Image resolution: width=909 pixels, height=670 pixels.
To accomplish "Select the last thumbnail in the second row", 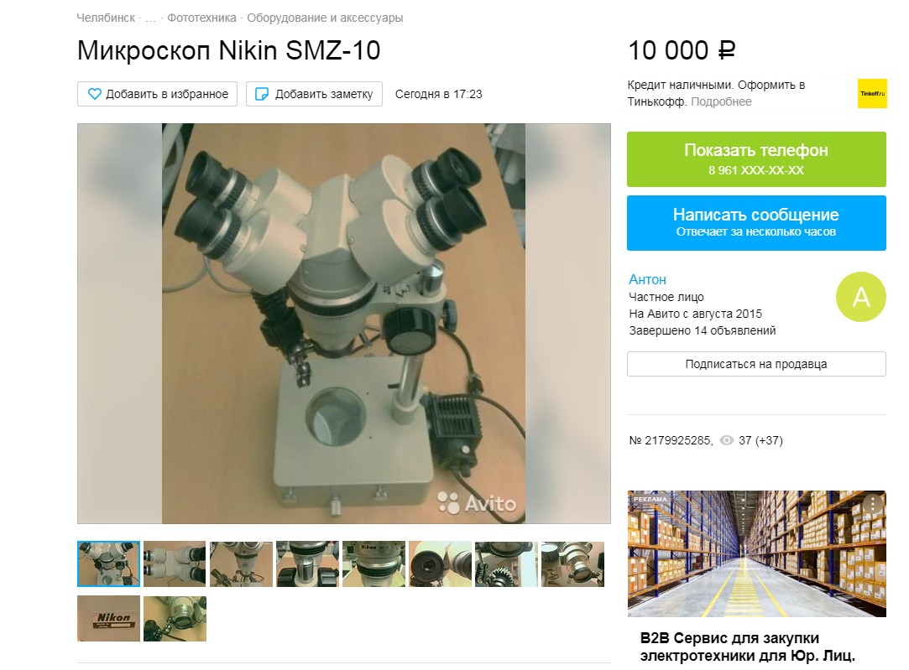I will point(175,619).
